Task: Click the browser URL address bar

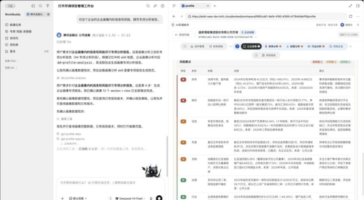Action: pos(266,16)
